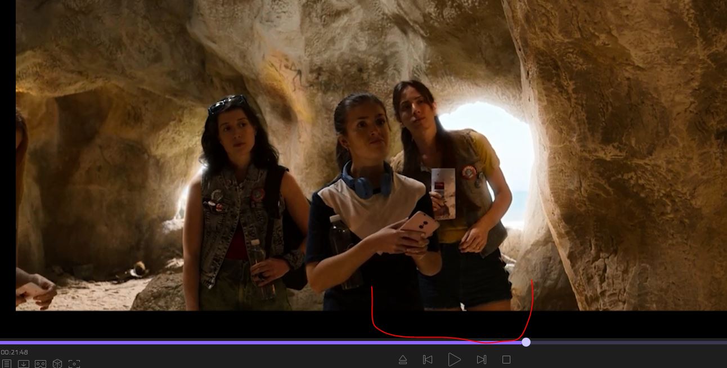Skip to the previous track
This screenshot has height=368, width=727.
428,360
